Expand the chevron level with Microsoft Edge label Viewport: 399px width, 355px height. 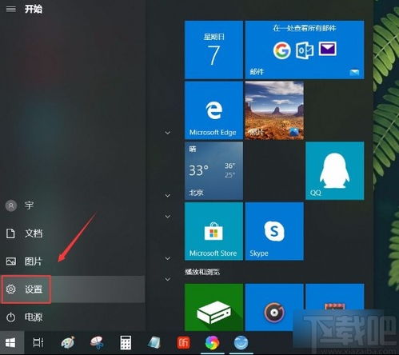[x=168, y=133]
